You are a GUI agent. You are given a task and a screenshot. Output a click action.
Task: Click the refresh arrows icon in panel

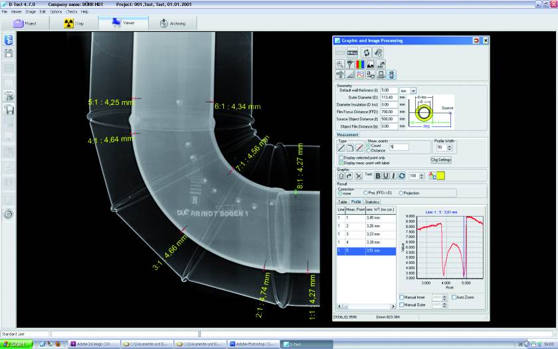366,51
